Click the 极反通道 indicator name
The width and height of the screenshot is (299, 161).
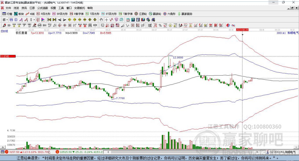[21, 33]
